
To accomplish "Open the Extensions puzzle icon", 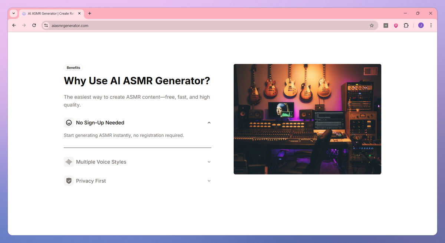I will pos(406,26).
